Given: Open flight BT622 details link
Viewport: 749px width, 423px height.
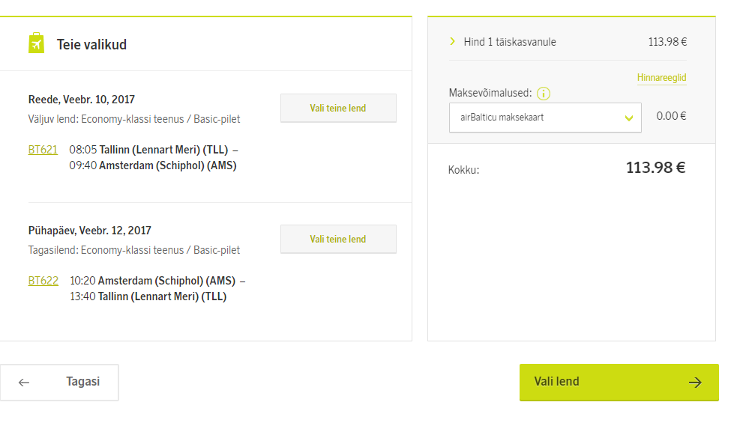Looking at the screenshot, I should tap(43, 281).
